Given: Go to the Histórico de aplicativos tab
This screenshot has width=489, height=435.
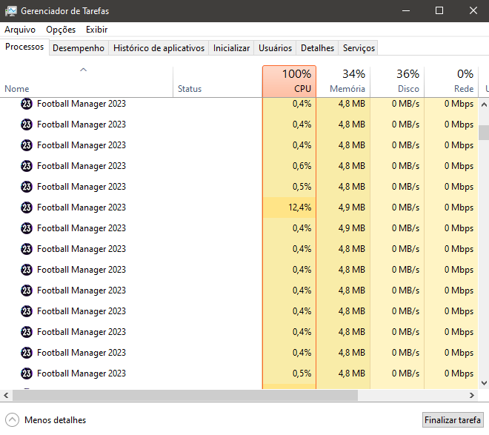Looking at the screenshot, I should coord(159,48).
